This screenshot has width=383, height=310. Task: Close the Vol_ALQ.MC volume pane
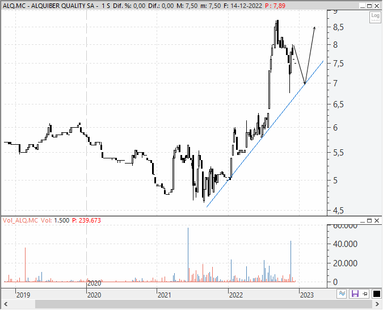(377, 221)
